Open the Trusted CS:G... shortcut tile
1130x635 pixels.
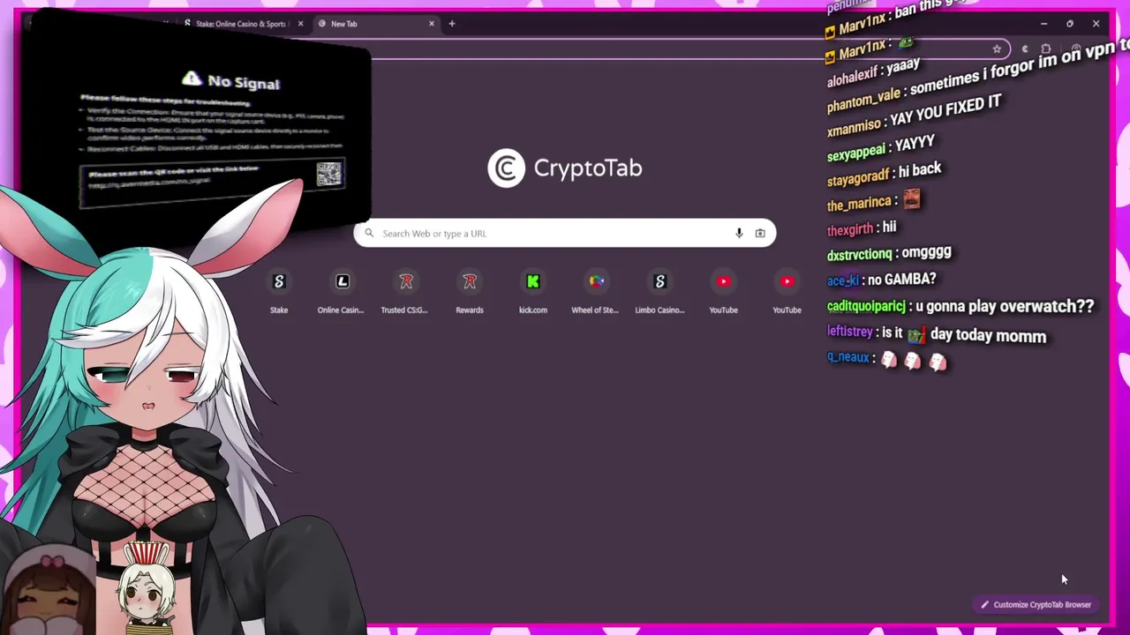pyautogui.click(x=406, y=291)
